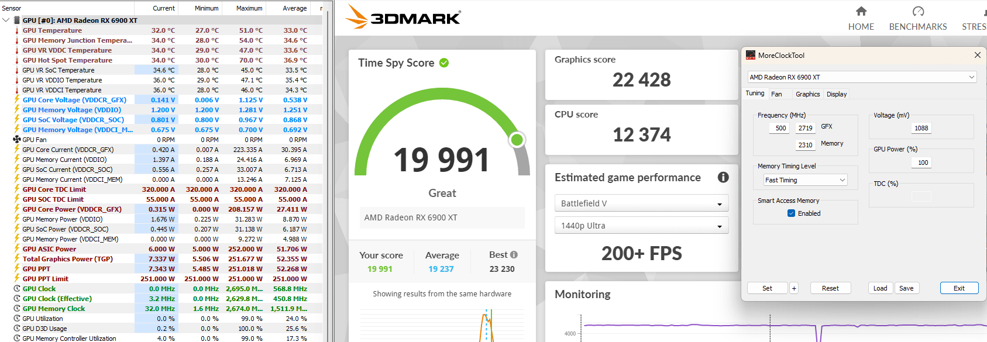Click the Memory frequency field showing 2310
Image resolution: width=987 pixels, height=342 pixels.
click(x=805, y=145)
